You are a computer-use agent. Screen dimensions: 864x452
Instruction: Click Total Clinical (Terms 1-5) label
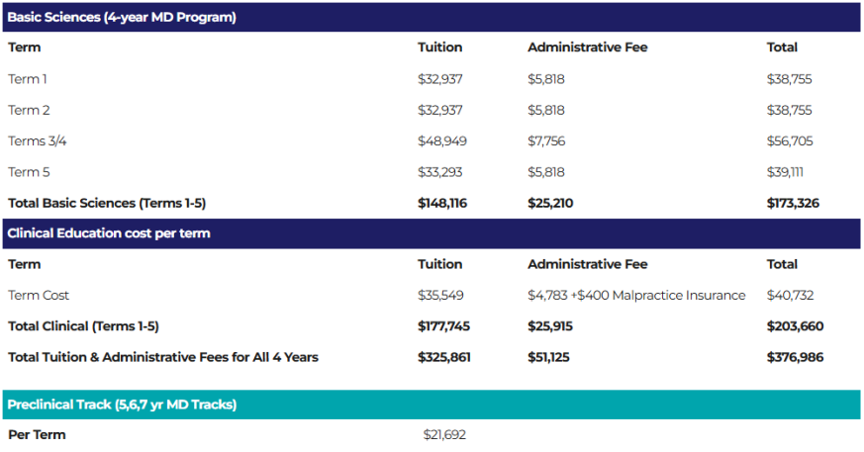coord(83,326)
